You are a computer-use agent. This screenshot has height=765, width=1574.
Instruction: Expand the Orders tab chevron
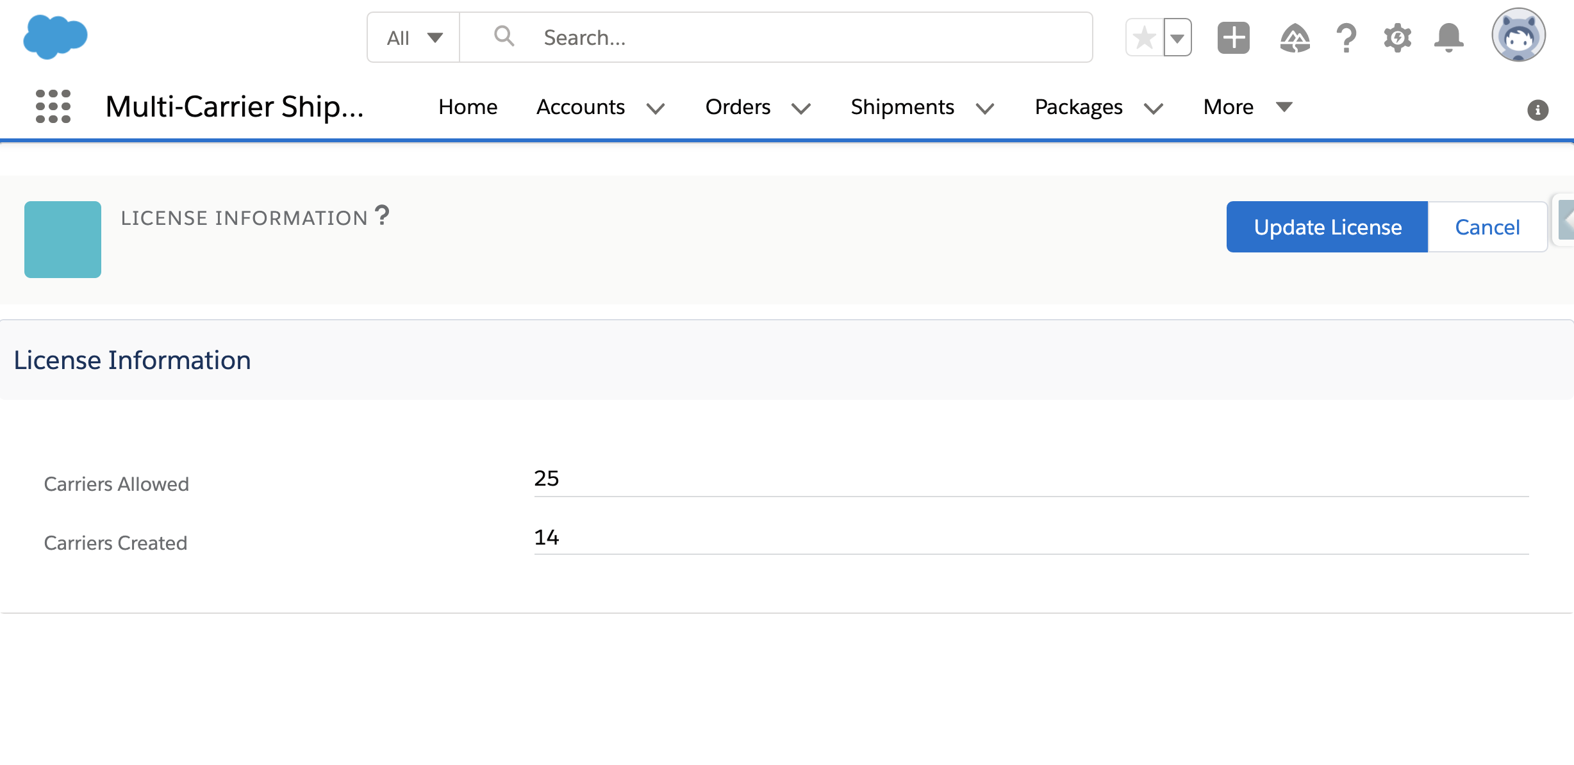click(801, 109)
